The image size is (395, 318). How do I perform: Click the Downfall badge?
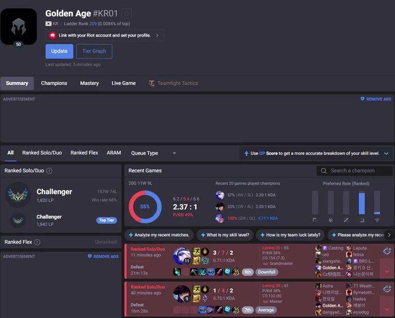tap(267, 272)
